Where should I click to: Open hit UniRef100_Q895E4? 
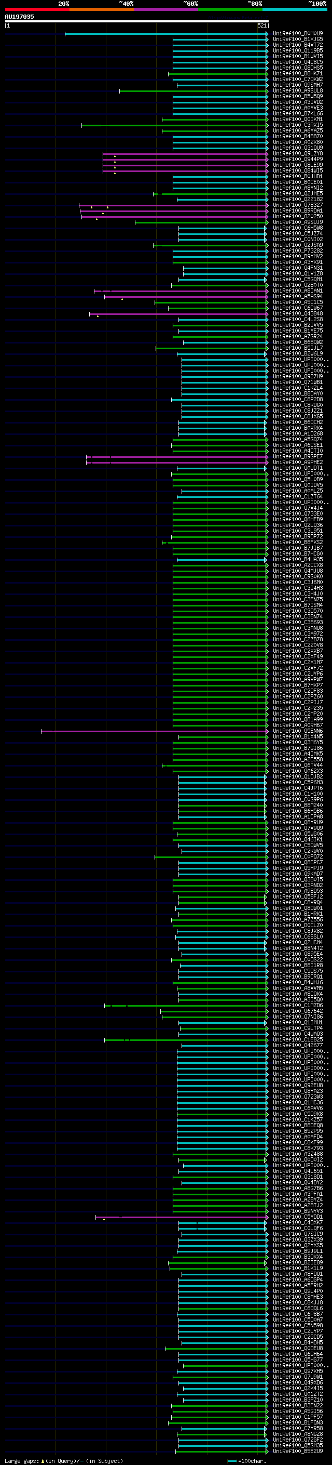pos(298,954)
